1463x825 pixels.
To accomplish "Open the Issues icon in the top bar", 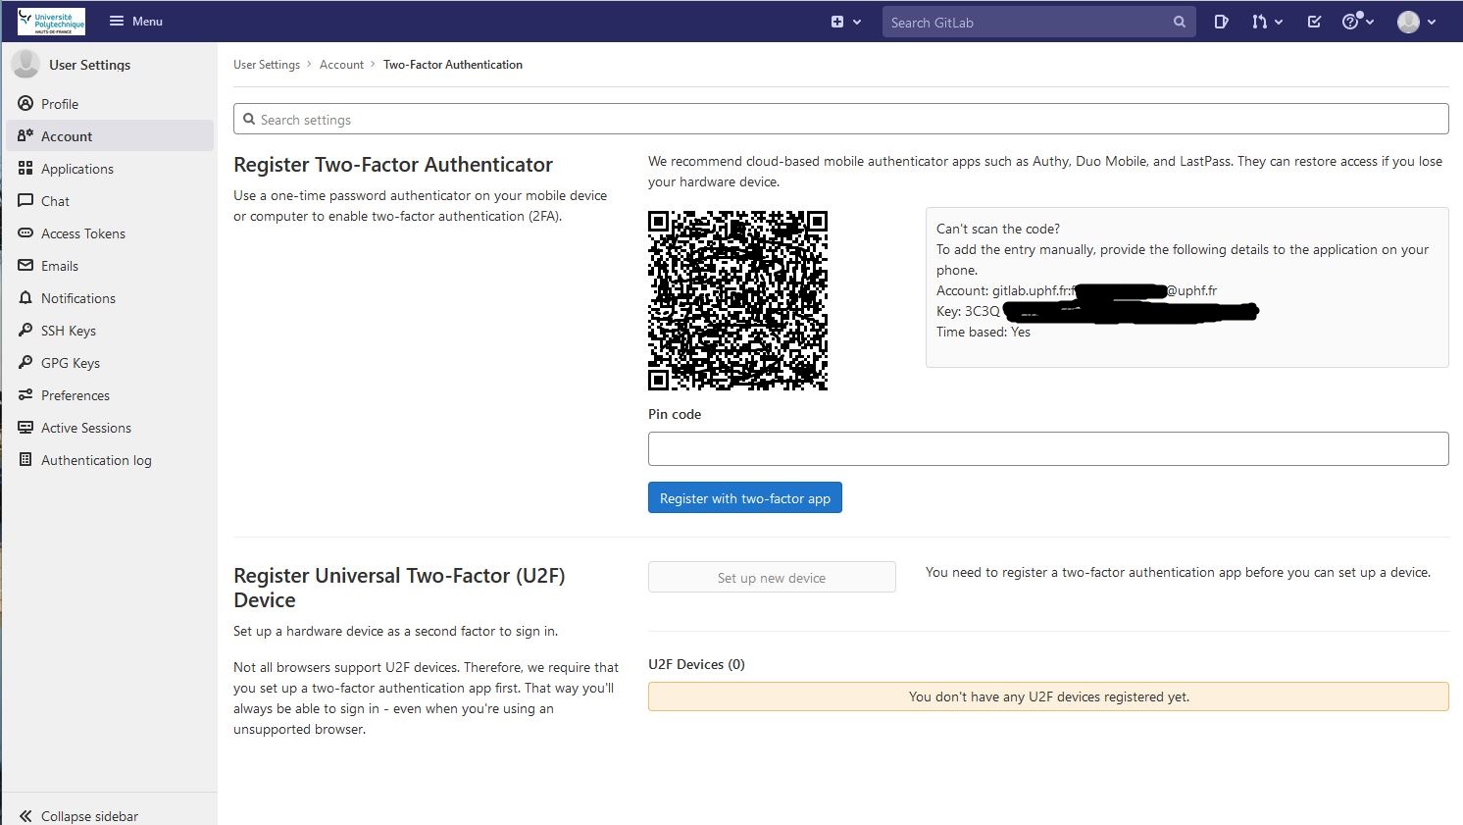I will point(1221,22).
